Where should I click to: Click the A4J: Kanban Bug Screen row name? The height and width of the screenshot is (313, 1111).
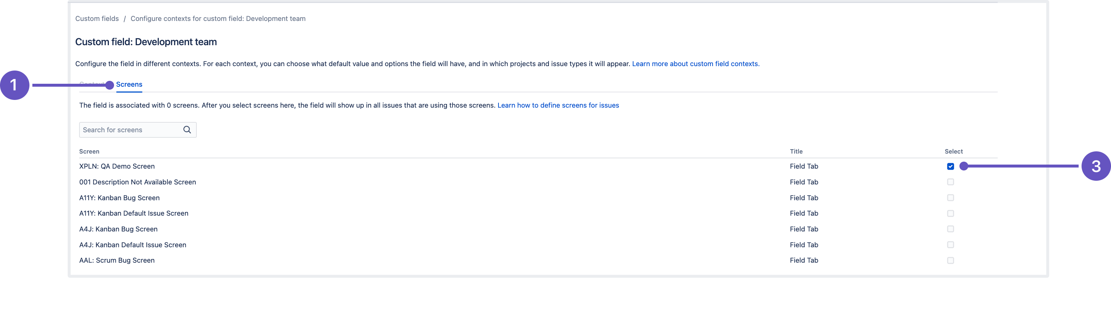point(118,229)
